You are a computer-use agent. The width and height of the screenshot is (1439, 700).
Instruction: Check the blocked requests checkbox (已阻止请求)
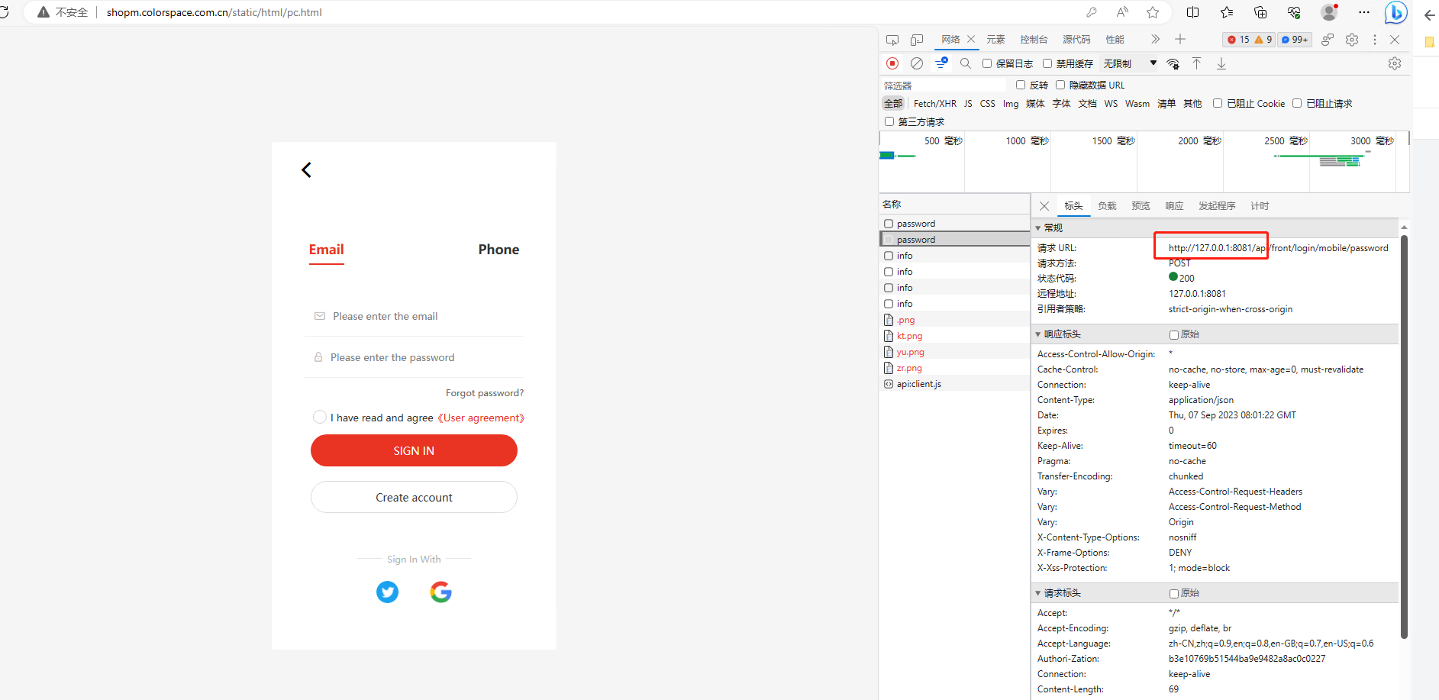tap(1297, 103)
